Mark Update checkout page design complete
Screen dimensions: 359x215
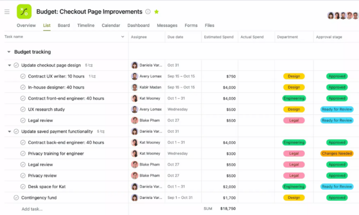tap(16, 65)
